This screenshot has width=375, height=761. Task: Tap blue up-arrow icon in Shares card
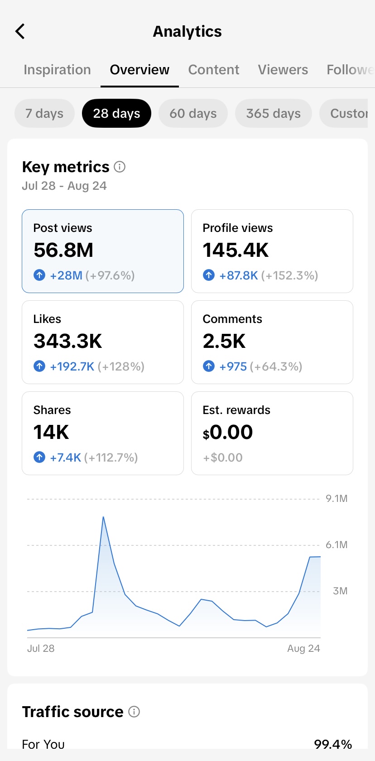pos(39,457)
